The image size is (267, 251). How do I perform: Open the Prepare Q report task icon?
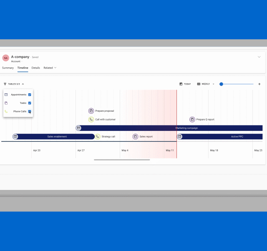point(192,119)
